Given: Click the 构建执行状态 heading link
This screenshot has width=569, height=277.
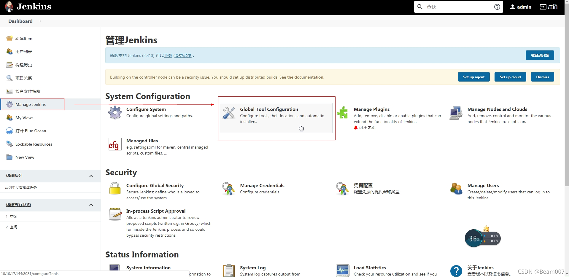Looking at the screenshot, I should [18, 205].
